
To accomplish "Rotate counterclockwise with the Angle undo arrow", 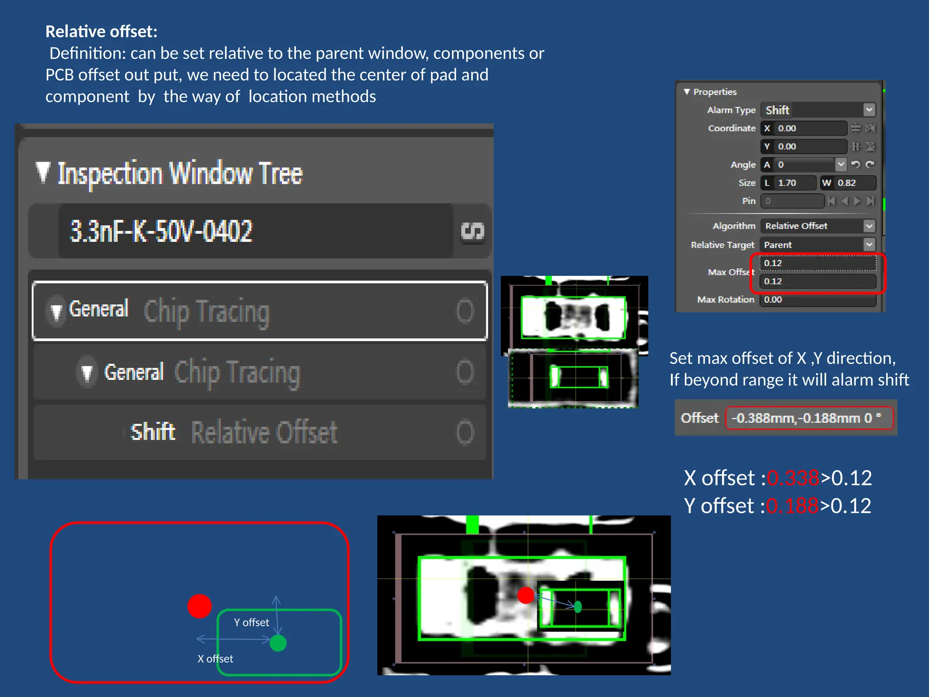I will click(856, 164).
